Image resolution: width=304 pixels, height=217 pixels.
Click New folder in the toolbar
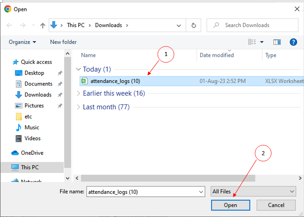pyautogui.click(x=63, y=42)
